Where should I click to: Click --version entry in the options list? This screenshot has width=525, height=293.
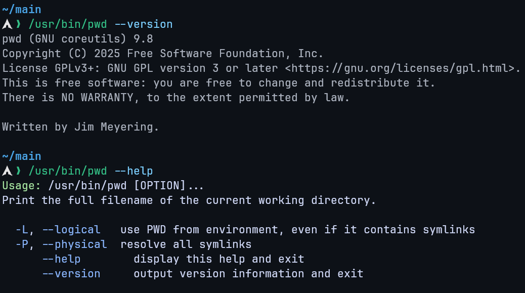pyautogui.click(x=71, y=274)
